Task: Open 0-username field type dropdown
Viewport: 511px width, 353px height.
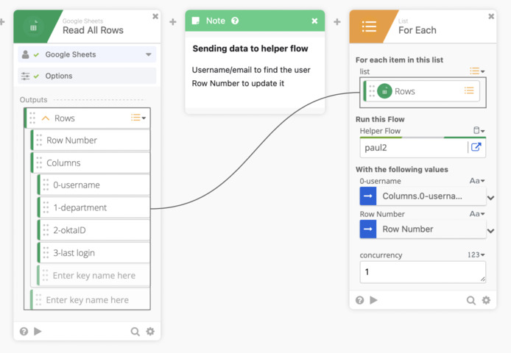Action: 477,181
